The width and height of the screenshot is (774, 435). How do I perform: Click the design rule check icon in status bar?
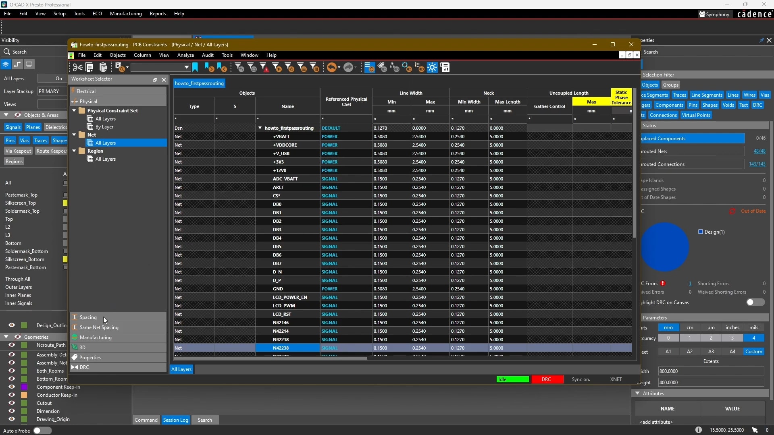coord(547,379)
